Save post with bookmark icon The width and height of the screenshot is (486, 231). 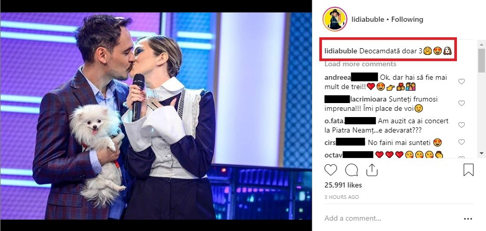click(x=468, y=170)
